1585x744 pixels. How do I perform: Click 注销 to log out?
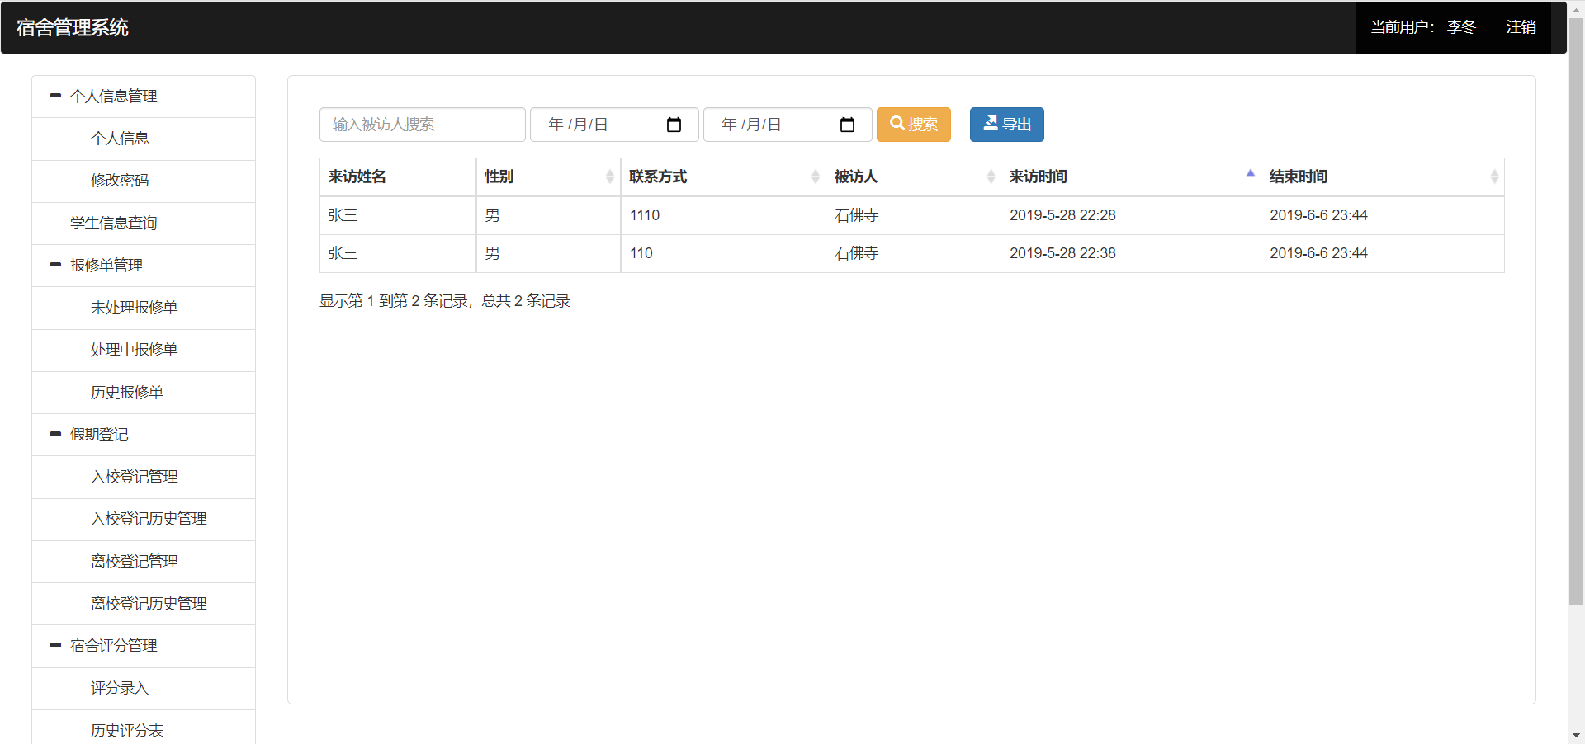pyautogui.click(x=1521, y=27)
